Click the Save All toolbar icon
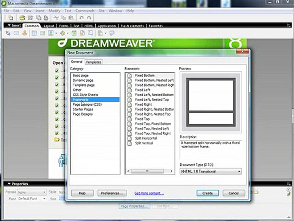Screen dimensions: 294x221 point(39,18)
